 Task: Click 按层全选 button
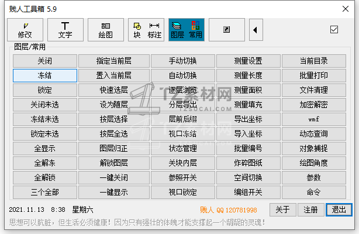(114, 134)
